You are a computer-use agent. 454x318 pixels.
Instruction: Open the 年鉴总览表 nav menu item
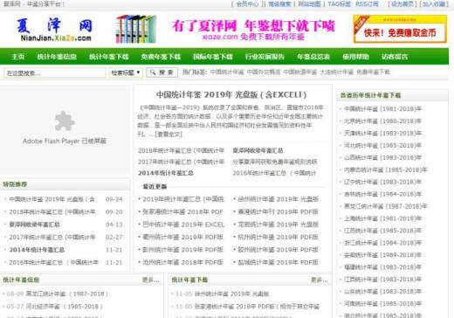(x=313, y=57)
